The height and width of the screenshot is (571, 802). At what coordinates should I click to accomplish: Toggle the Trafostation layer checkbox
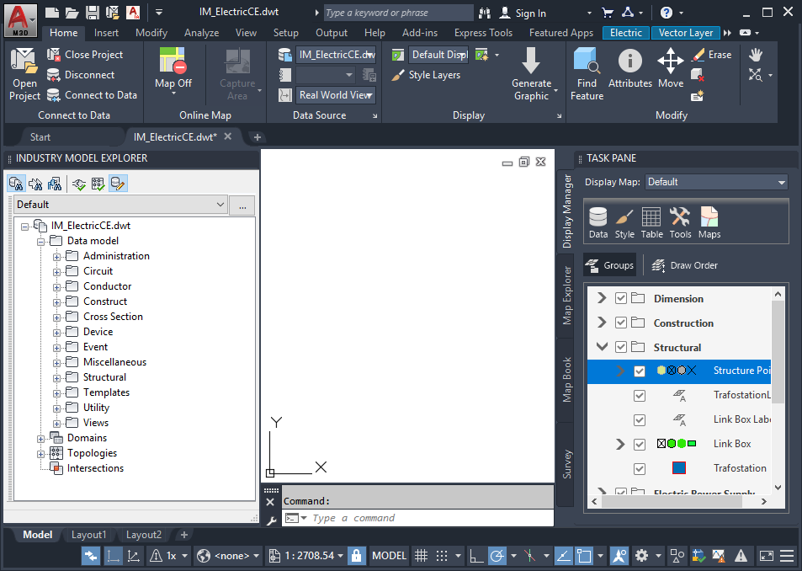(640, 468)
